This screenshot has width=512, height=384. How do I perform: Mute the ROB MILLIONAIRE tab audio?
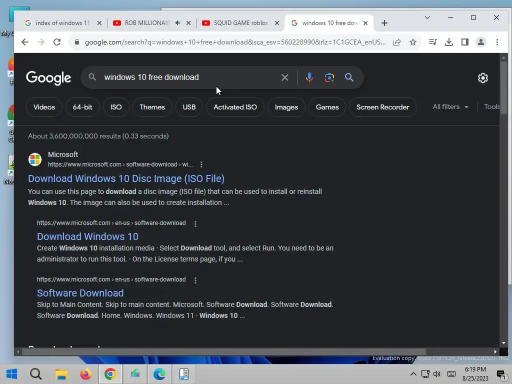[x=177, y=23]
